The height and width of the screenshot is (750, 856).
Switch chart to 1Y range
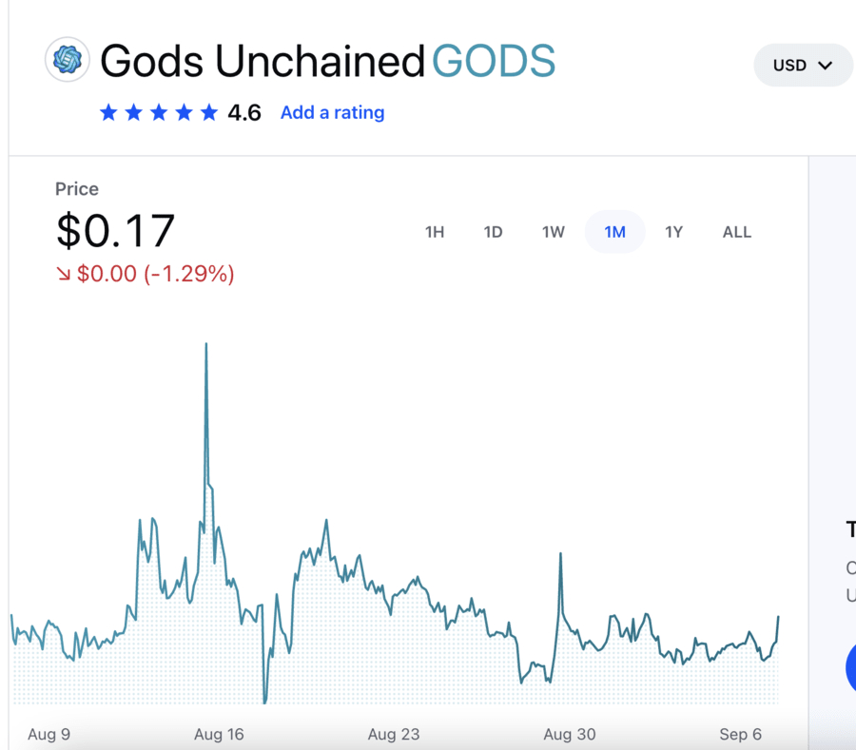673,232
